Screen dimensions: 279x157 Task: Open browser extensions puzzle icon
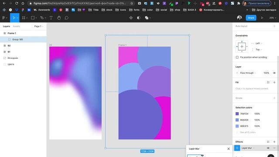click(238, 3)
